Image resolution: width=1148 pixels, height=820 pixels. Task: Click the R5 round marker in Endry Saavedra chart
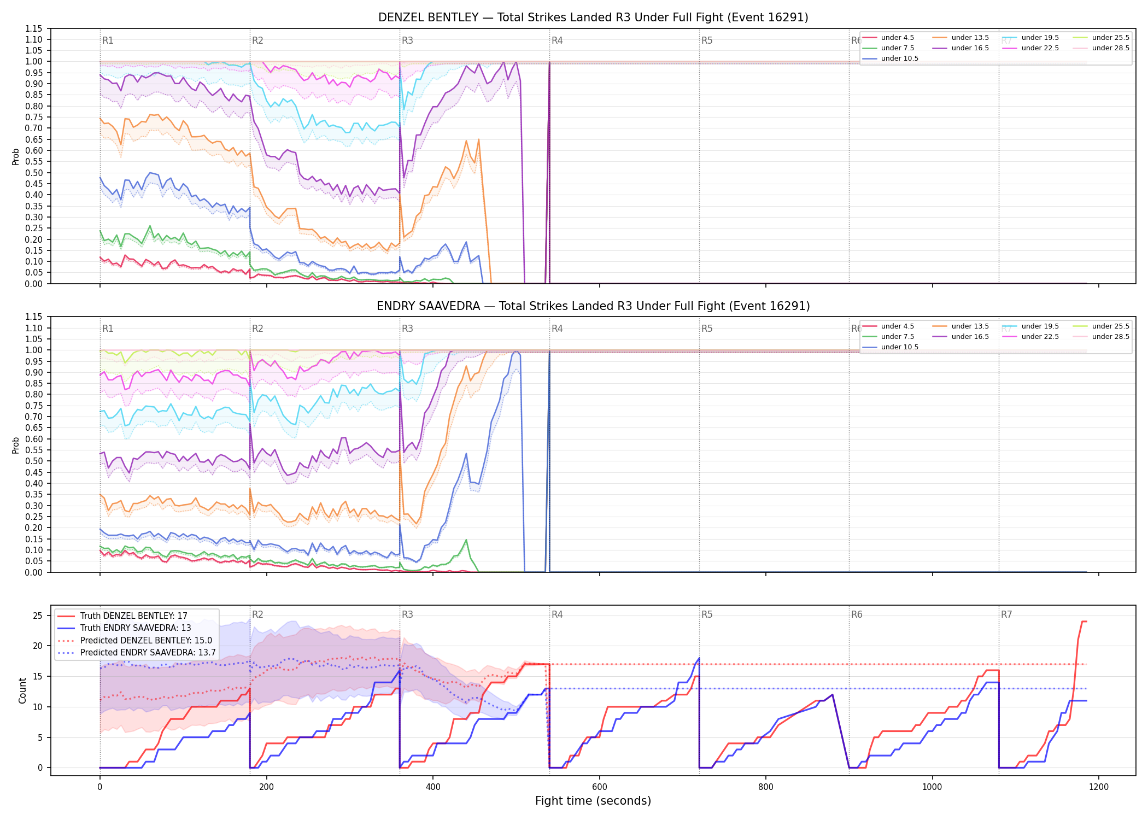707,329
